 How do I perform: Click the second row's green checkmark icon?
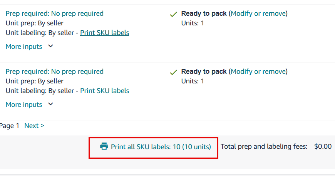coord(173,72)
